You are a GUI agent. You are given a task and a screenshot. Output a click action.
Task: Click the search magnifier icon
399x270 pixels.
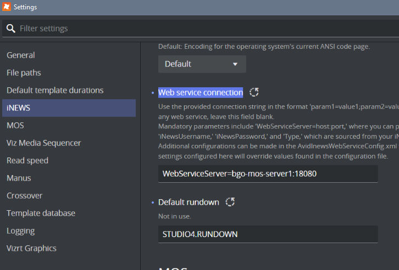[x=11, y=29]
